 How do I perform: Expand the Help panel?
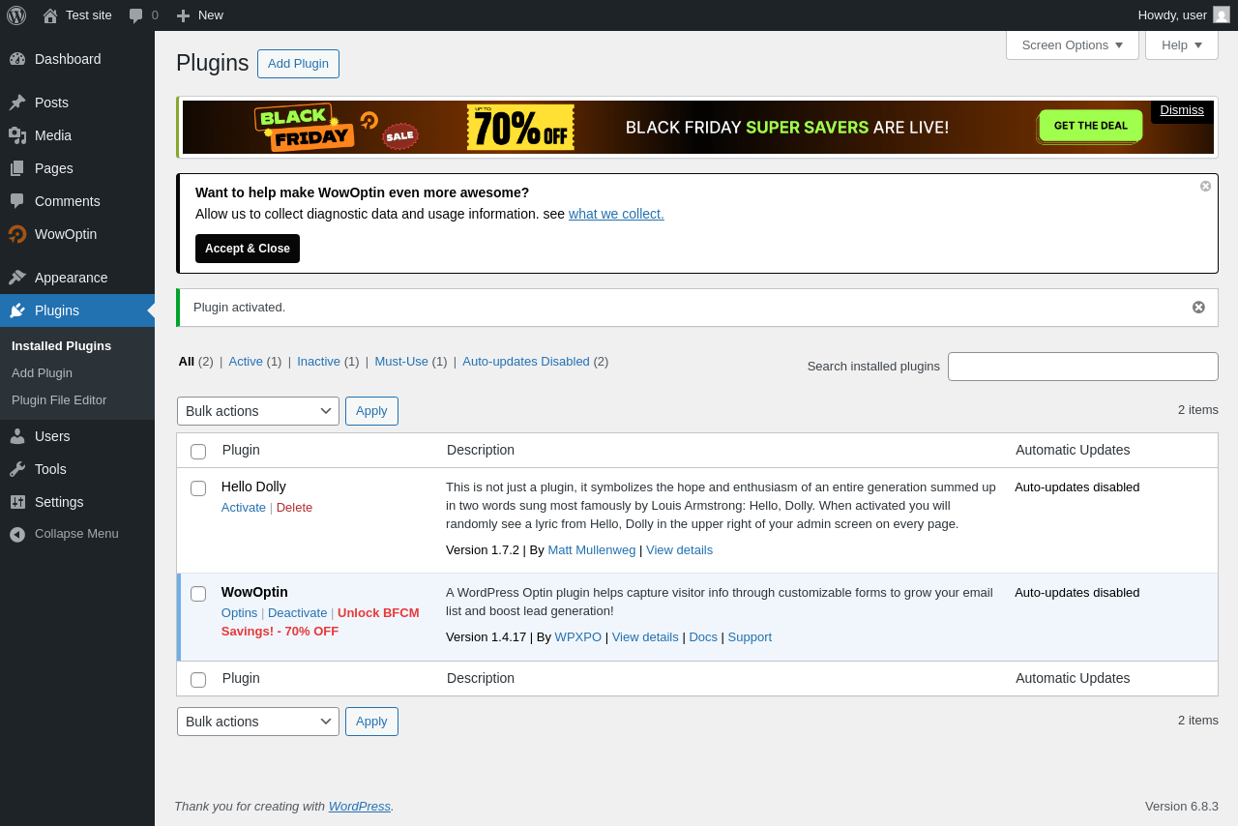1182,44
